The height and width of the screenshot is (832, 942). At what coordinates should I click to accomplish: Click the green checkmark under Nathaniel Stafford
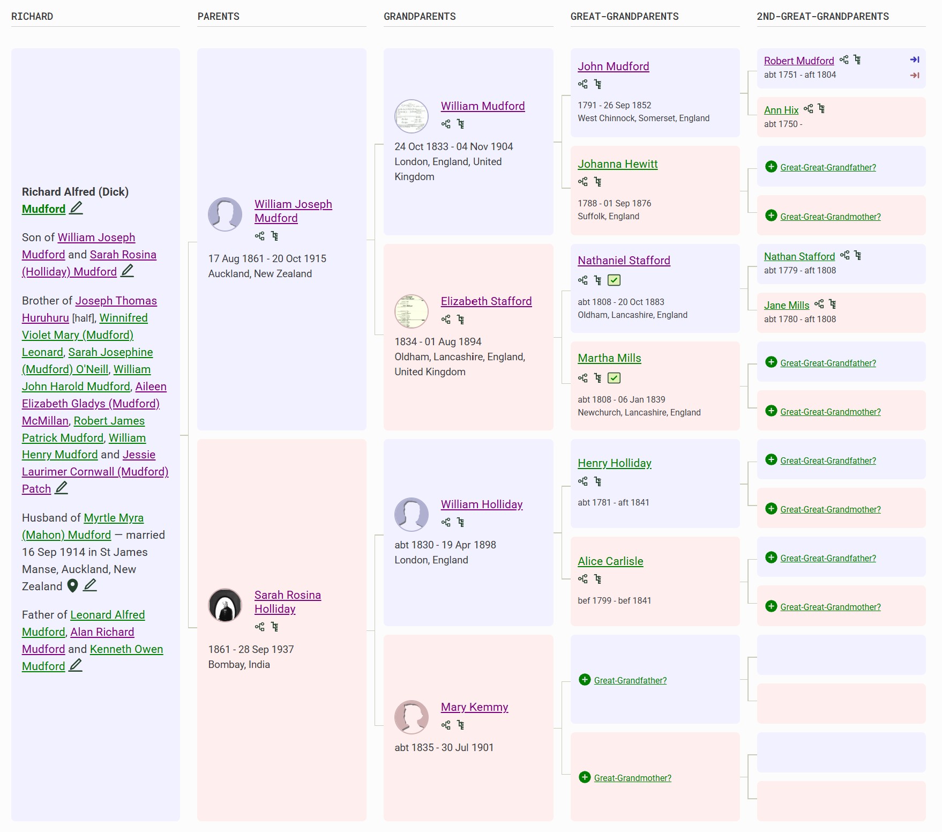(614, 280)
